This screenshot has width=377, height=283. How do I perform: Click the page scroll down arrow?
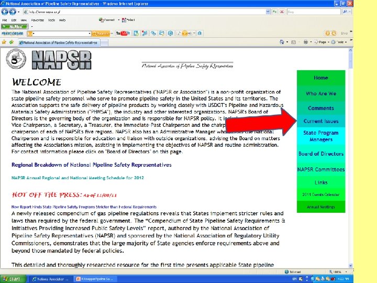350,265
